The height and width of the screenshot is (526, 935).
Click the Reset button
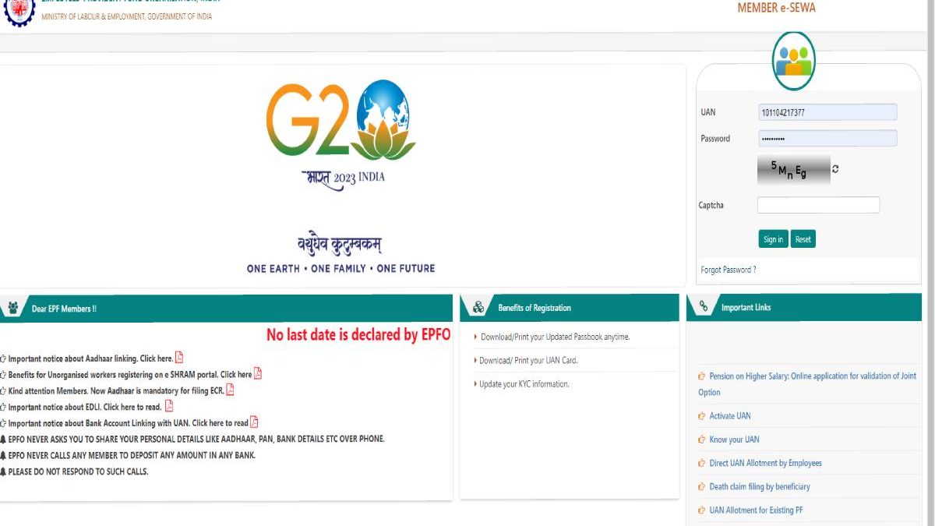(x=803, y=239)
